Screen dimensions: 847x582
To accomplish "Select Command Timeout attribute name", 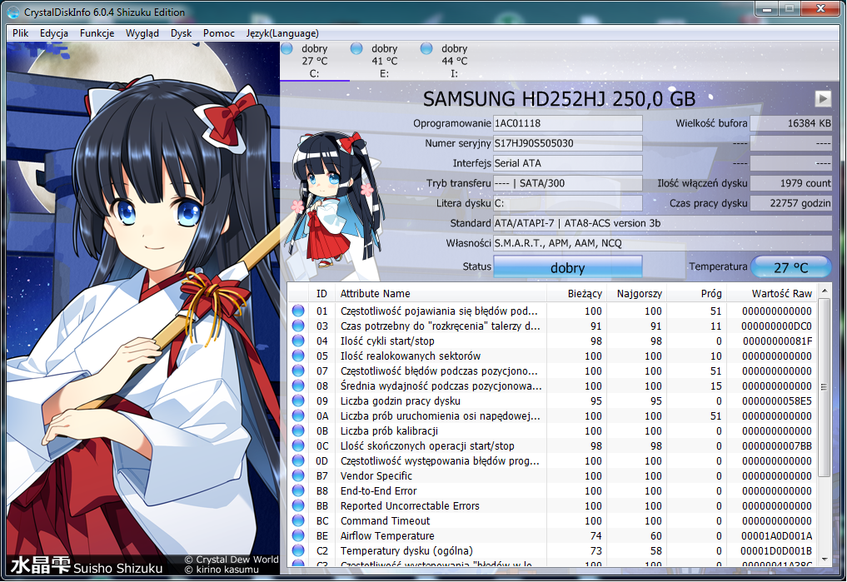I will coord(385,520).
